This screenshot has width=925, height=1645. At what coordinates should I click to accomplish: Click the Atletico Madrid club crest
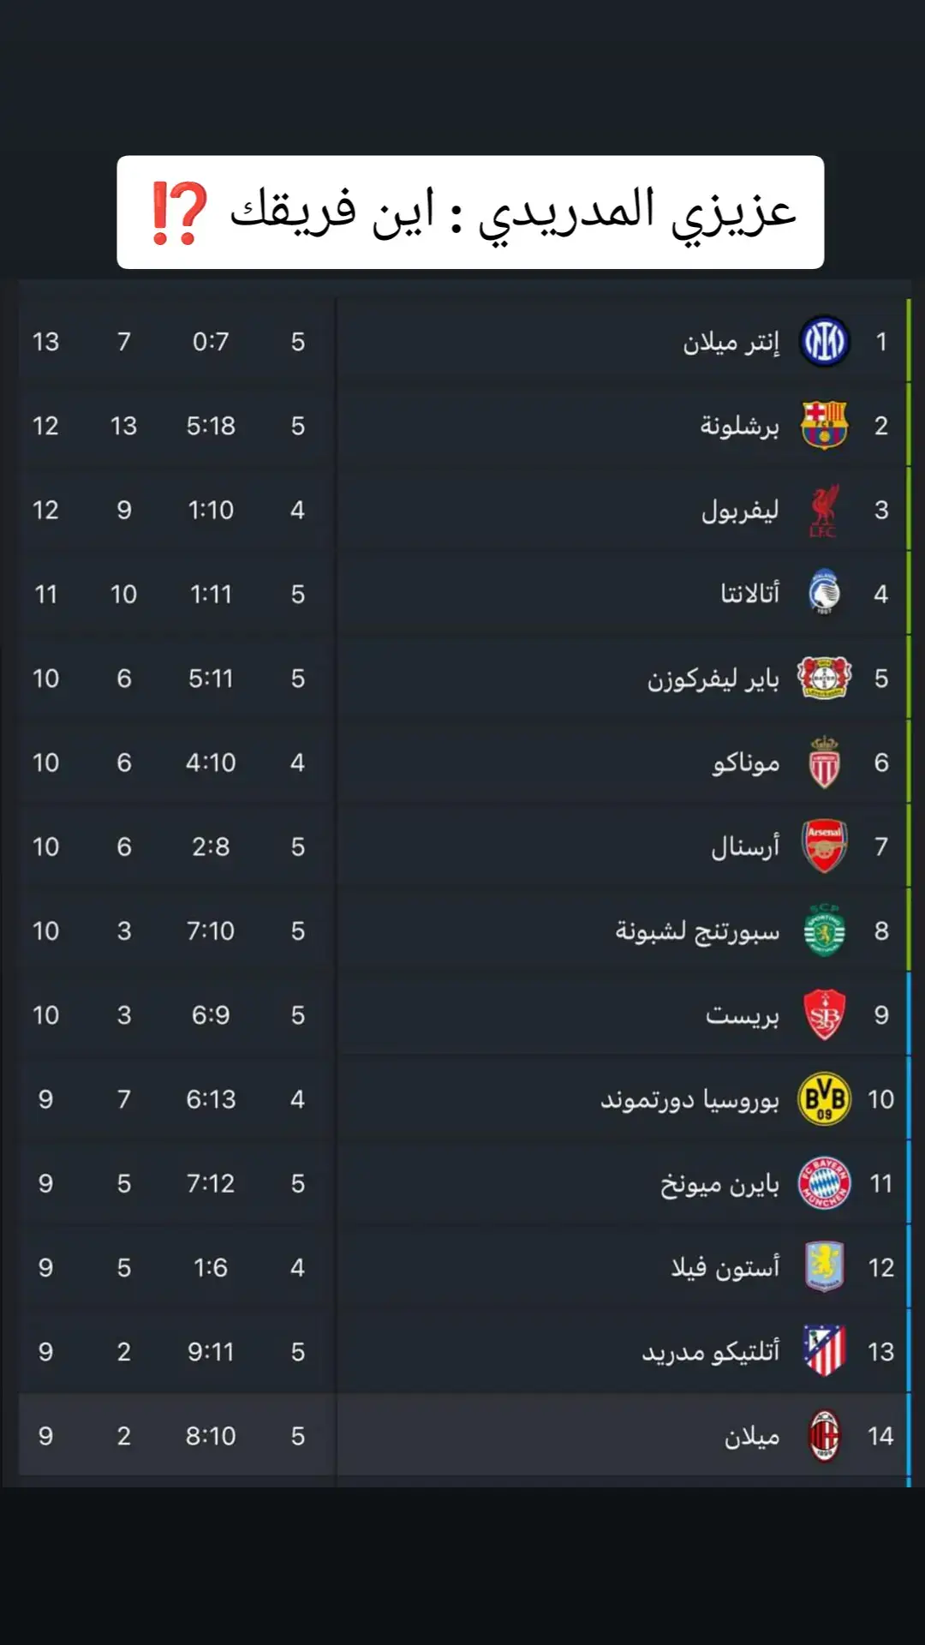click(x=824, y=1351)
